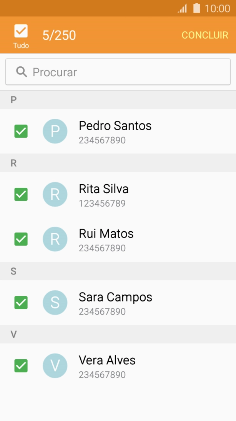This screenshot has width=236, height=421.
Task: Click Pedro Santos's avatar circle
Action: click(55, 131)
